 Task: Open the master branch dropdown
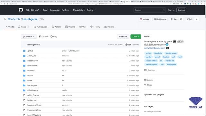[x=29, y=36]
